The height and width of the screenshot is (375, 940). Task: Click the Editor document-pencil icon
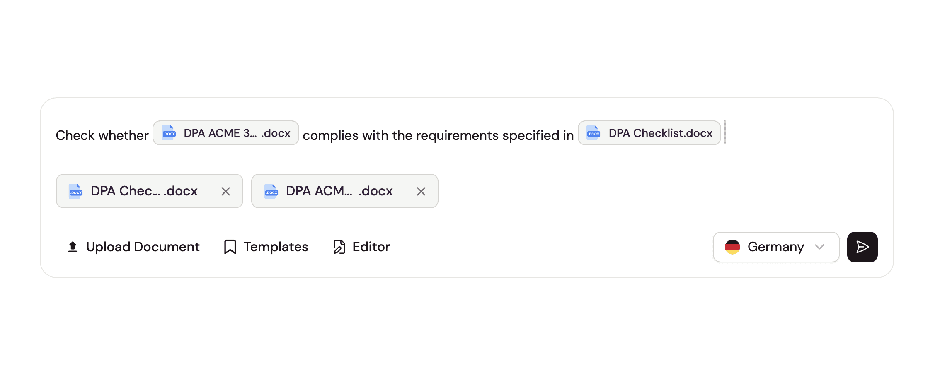[x=339, y=247]
